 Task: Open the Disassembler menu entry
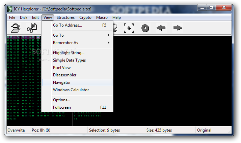coord(77,75)
